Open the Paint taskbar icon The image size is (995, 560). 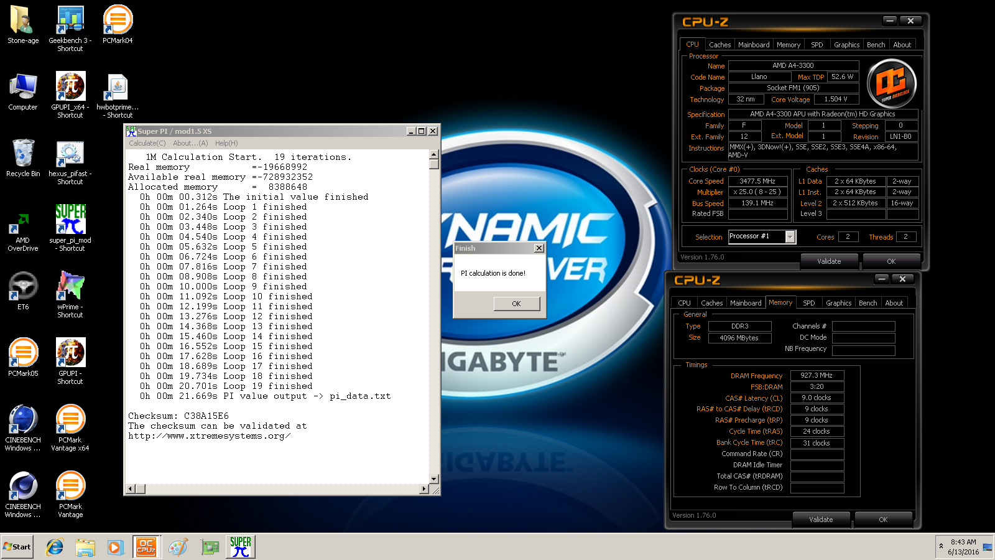coord(178,547)
